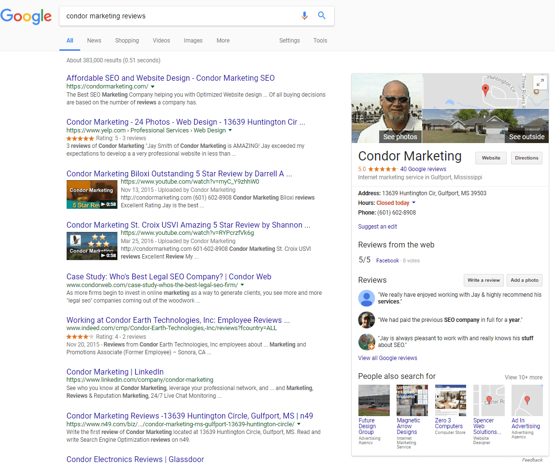Open the search Tools menu
This screenshot has width=555, height=463.
[x=320, y=41]
